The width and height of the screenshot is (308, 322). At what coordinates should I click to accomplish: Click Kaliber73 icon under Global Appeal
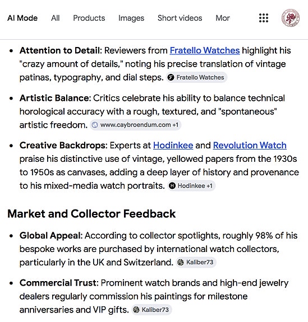coord(181,262)
